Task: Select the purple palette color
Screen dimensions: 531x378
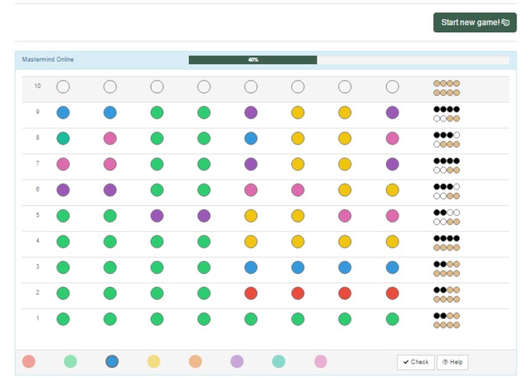Action: pos(237,361)
